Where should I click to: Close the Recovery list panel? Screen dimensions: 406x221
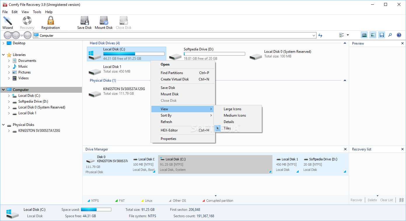click(x=402, y=149)
